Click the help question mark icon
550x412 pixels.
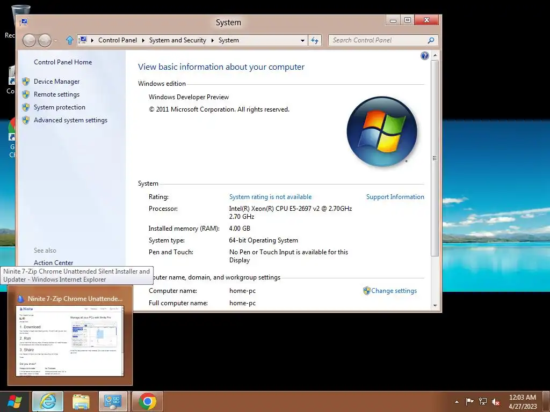pyautogui.click(x=424, y=56)
